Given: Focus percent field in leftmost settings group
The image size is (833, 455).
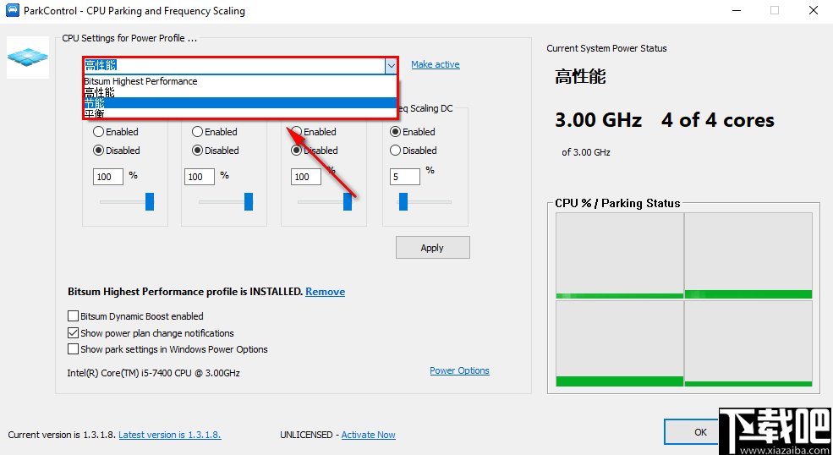Looking at the screenshot, I should pos(108,177).
